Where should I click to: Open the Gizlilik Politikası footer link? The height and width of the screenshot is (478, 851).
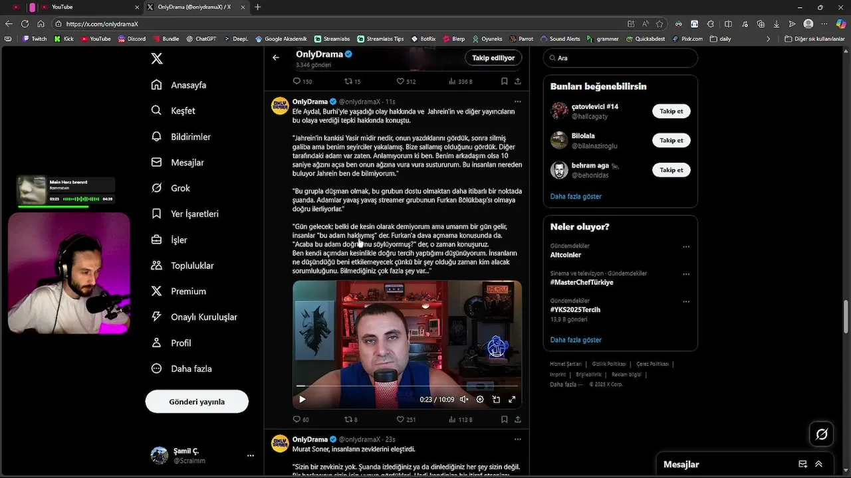(x=609, y=364)
